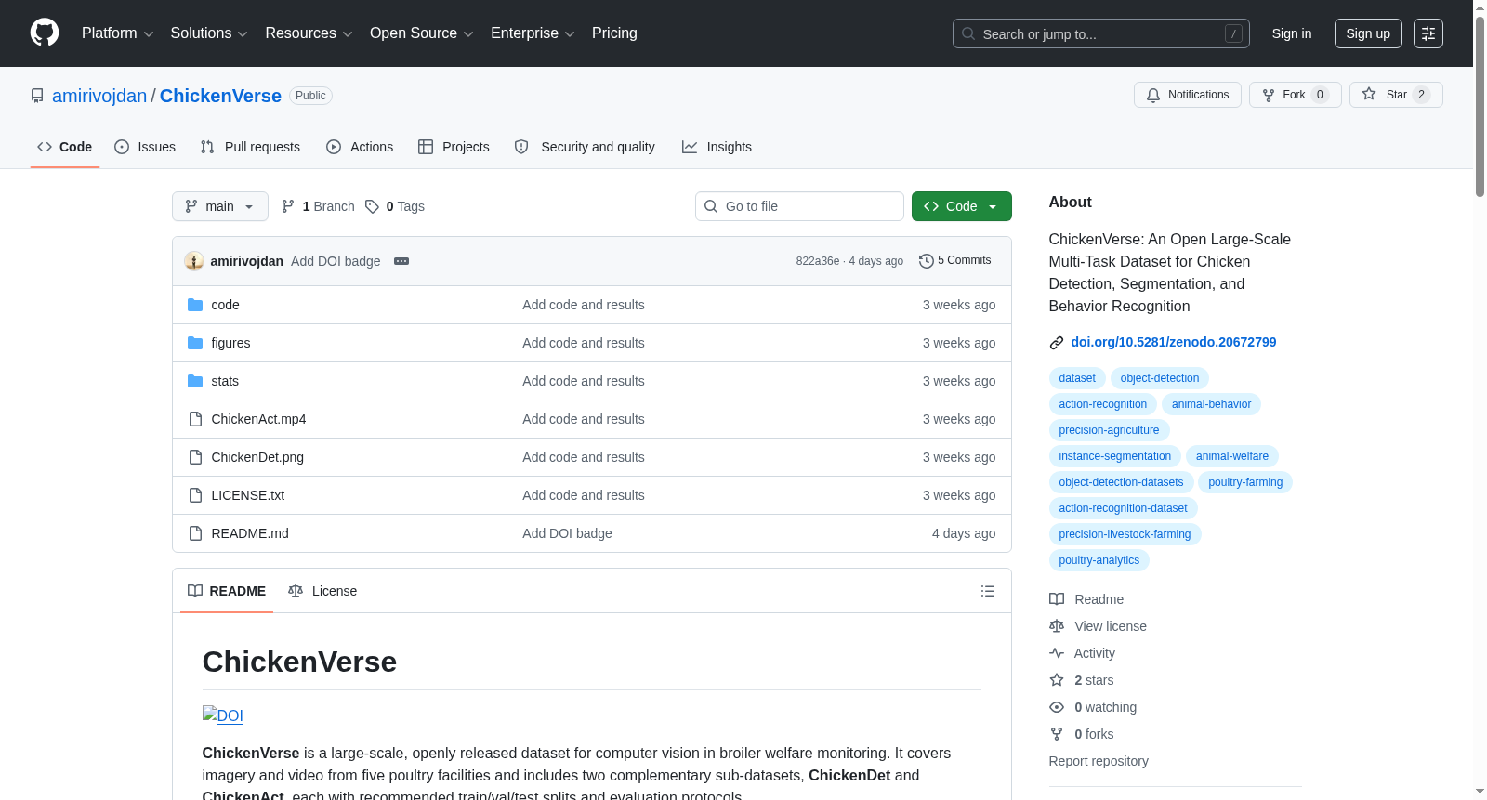View the 1 Branch link

[x=319, y=206]
